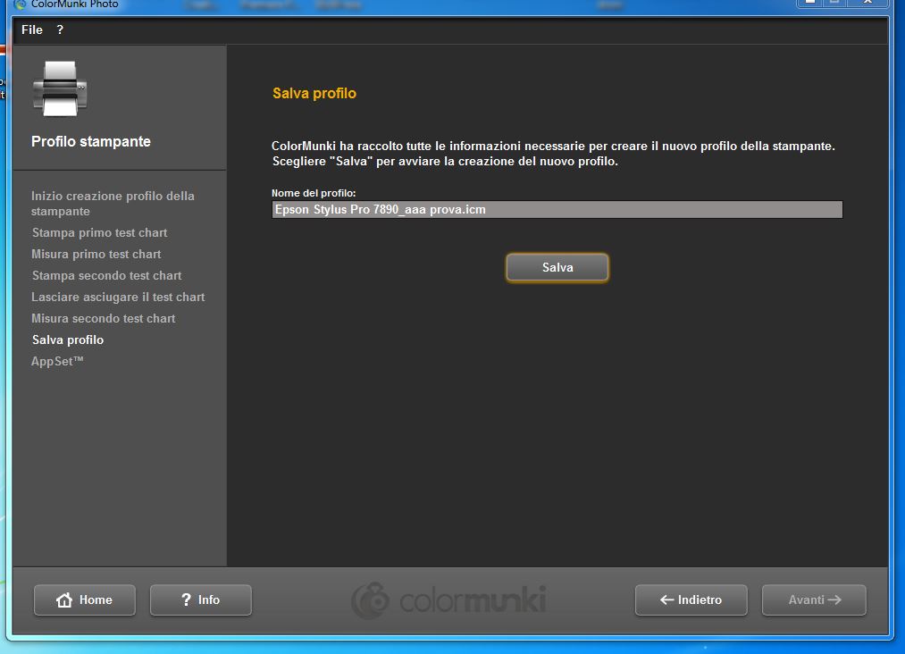Click the printer icon in the sidebar

[x=60, y=88]
